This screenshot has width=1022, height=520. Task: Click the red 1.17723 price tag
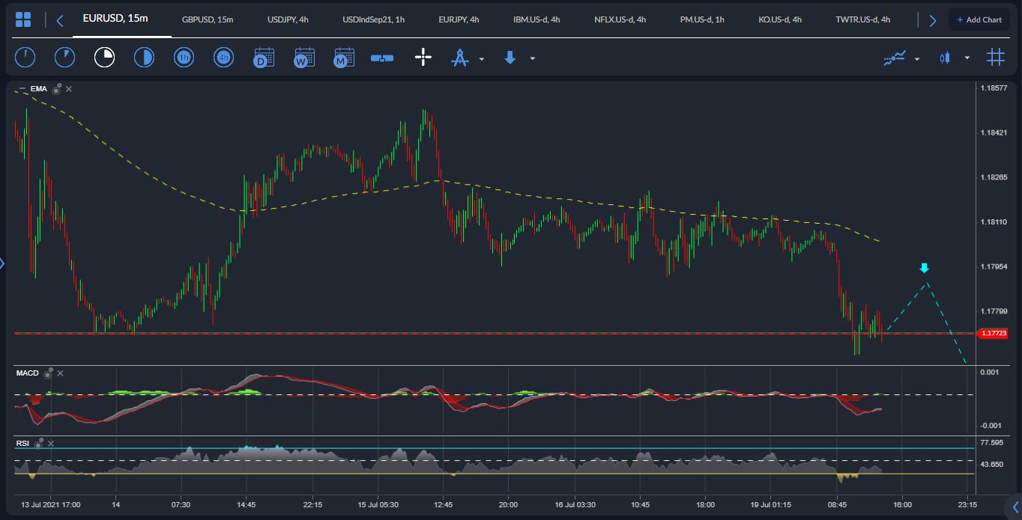click(993, 334)
